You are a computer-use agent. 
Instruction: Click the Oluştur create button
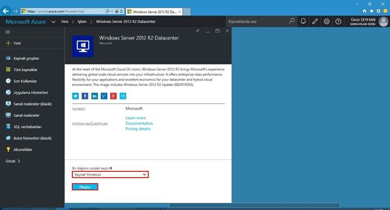[x=85, y=187]
